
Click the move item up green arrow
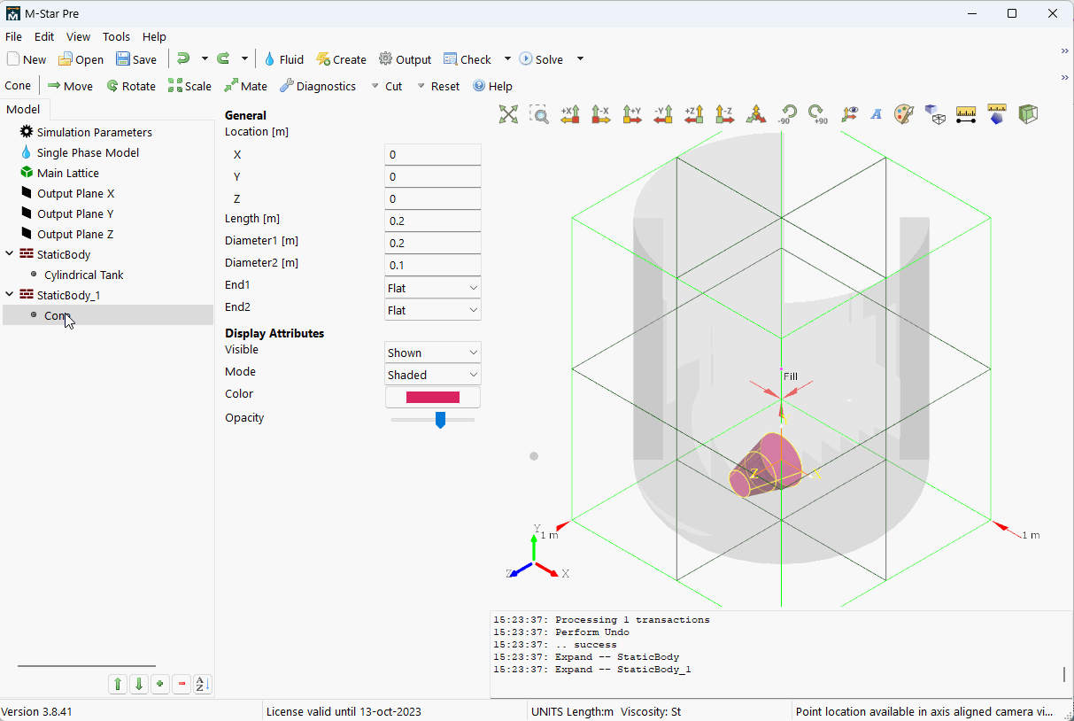[118, 684]
